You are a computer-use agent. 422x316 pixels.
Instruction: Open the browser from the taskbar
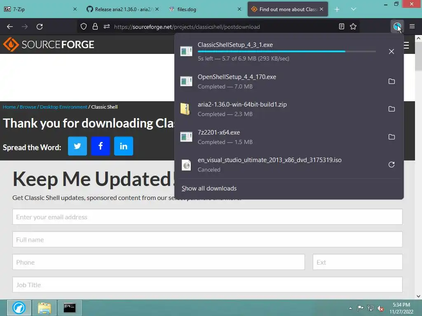[x=19, y=308]
